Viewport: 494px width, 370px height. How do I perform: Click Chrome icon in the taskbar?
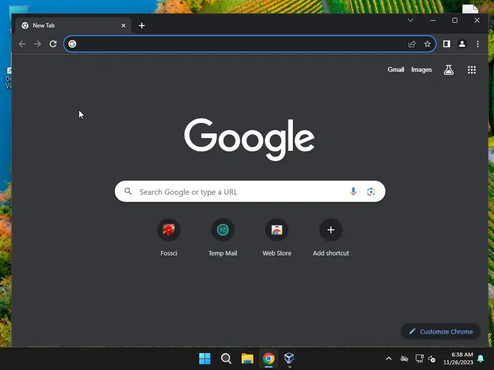(x=269, y=358)
